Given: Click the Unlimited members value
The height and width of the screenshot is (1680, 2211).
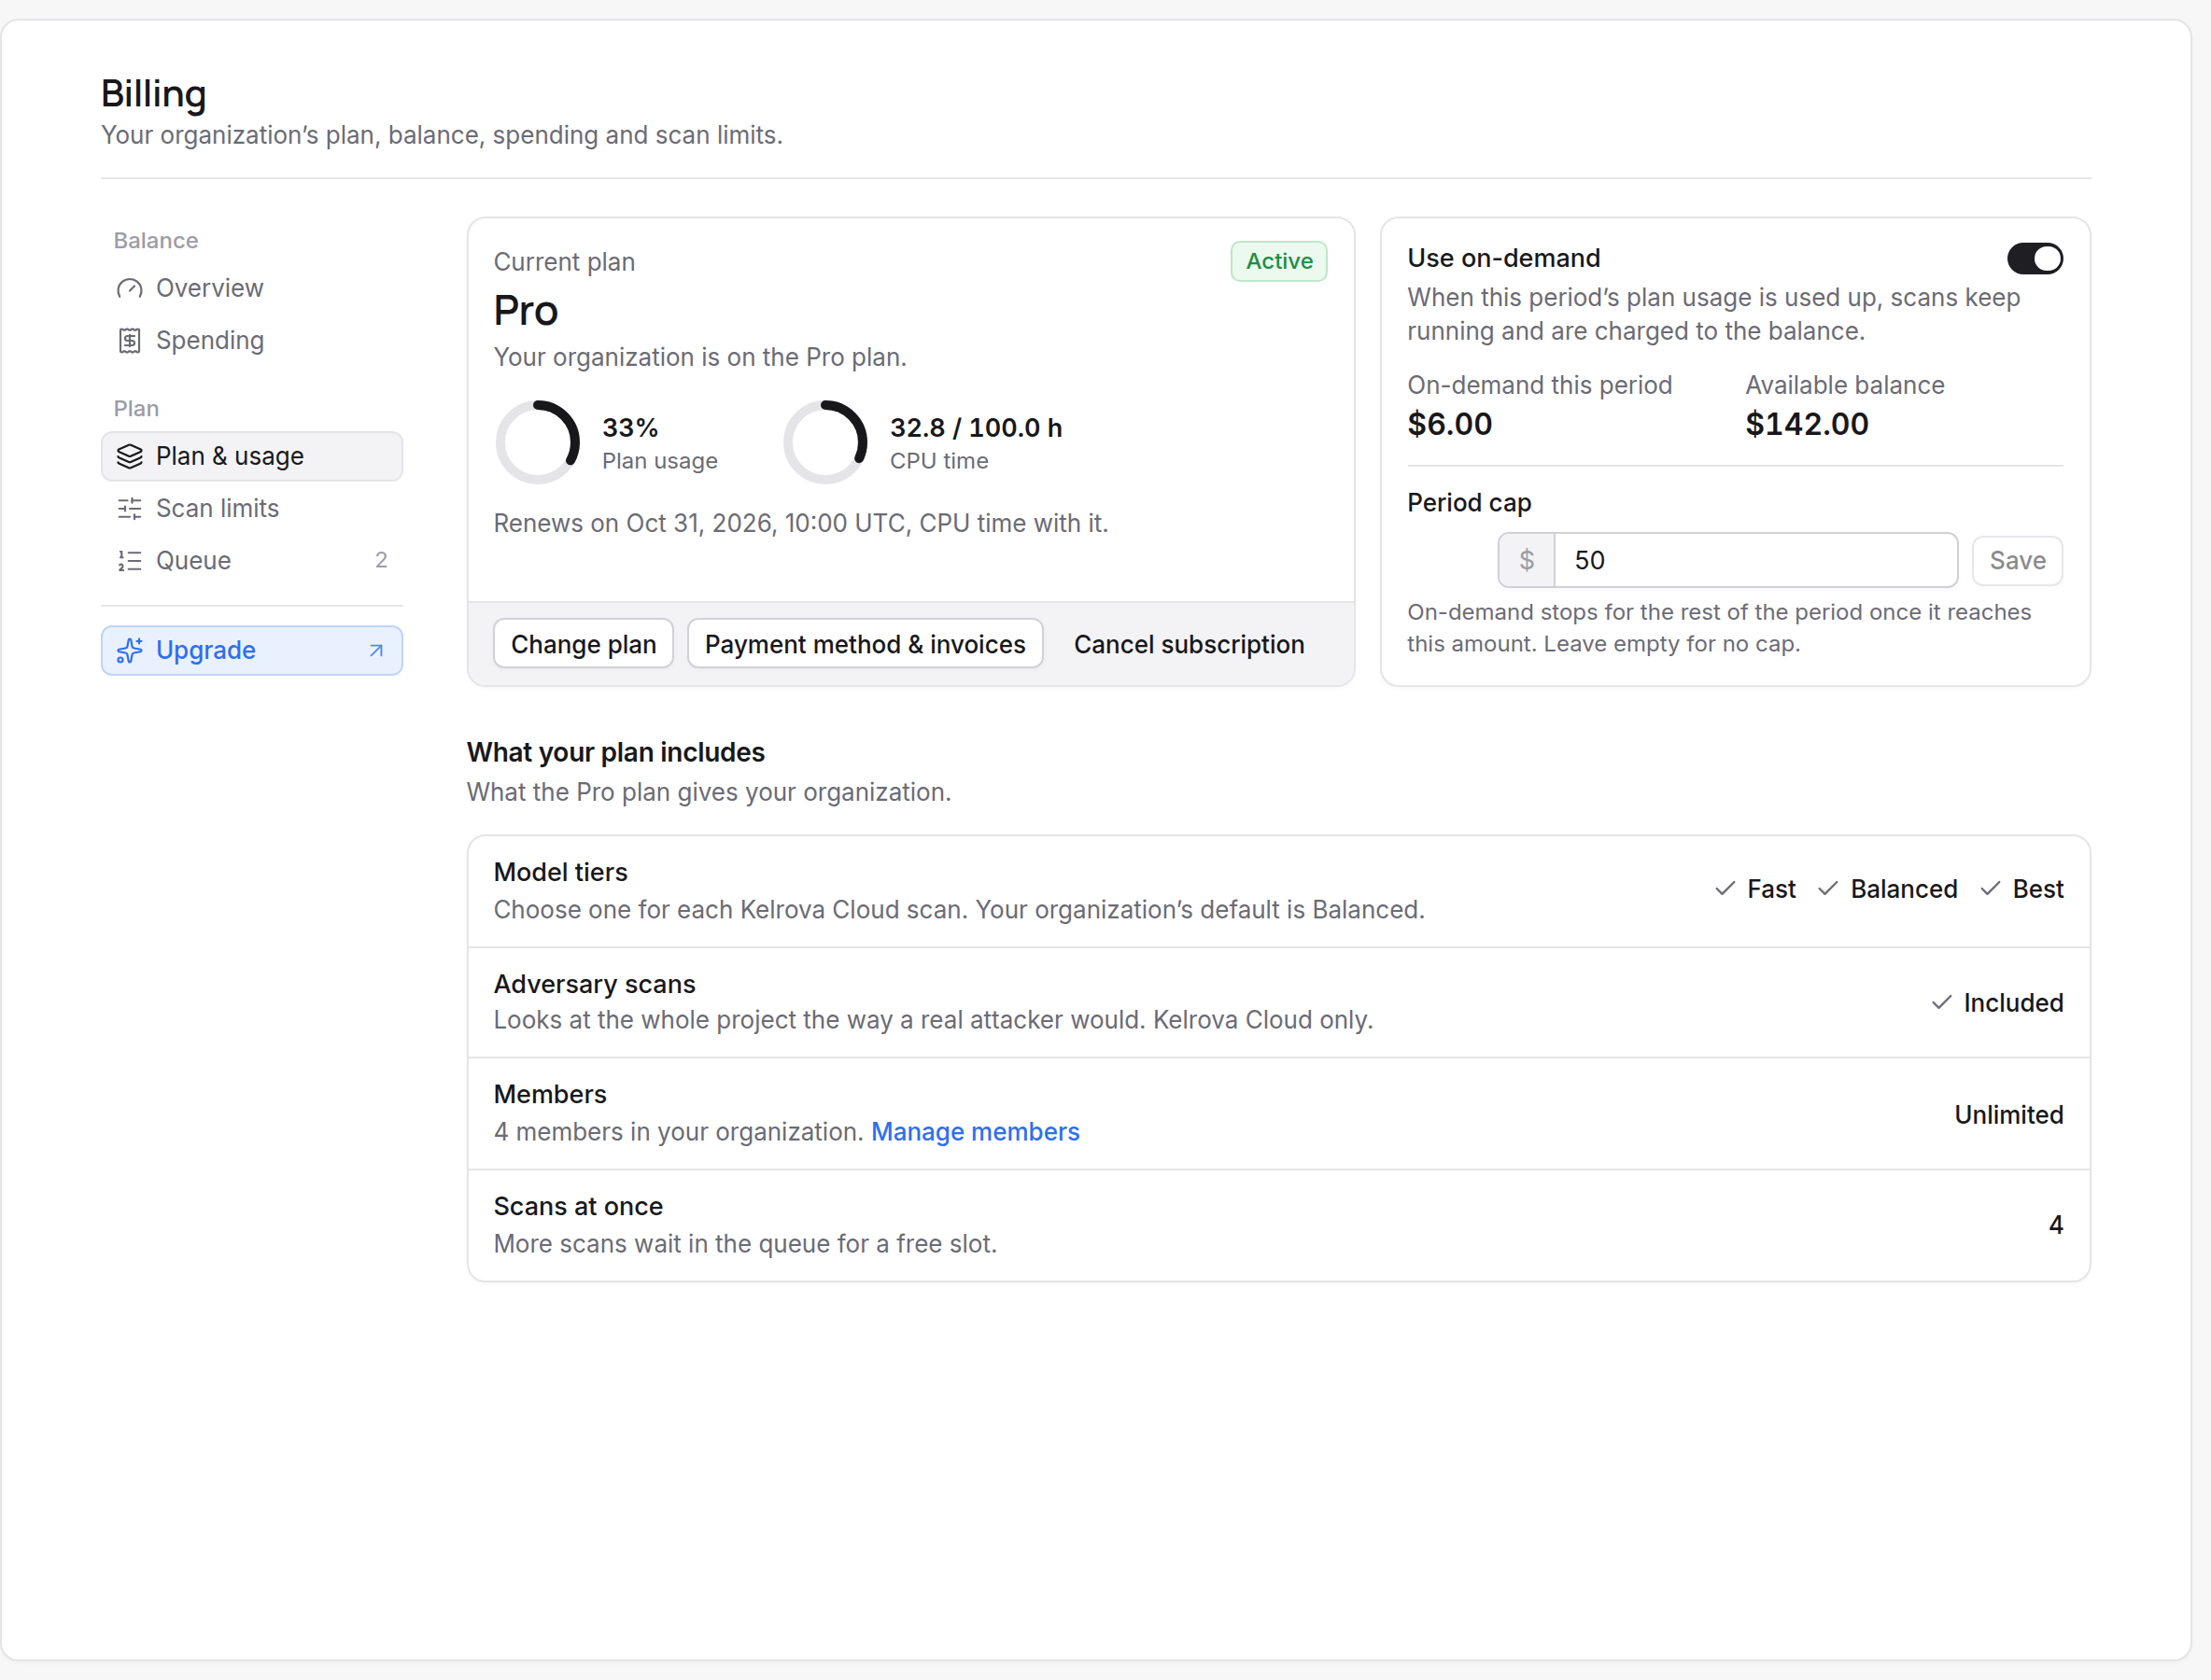Looking at the screenshot, I should pyautogui.click(x=2009, y=1114).
